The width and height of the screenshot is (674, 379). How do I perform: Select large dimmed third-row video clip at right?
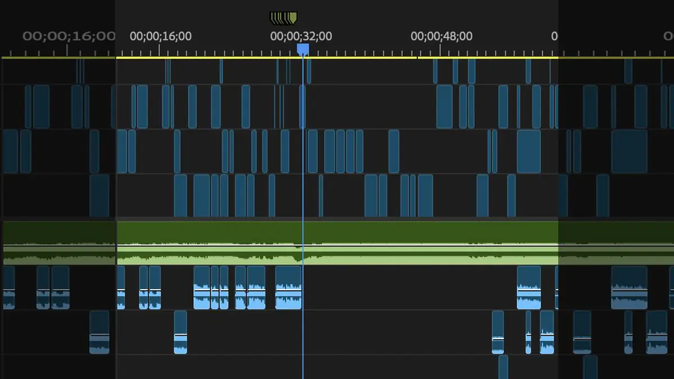[x=629, y=152]
